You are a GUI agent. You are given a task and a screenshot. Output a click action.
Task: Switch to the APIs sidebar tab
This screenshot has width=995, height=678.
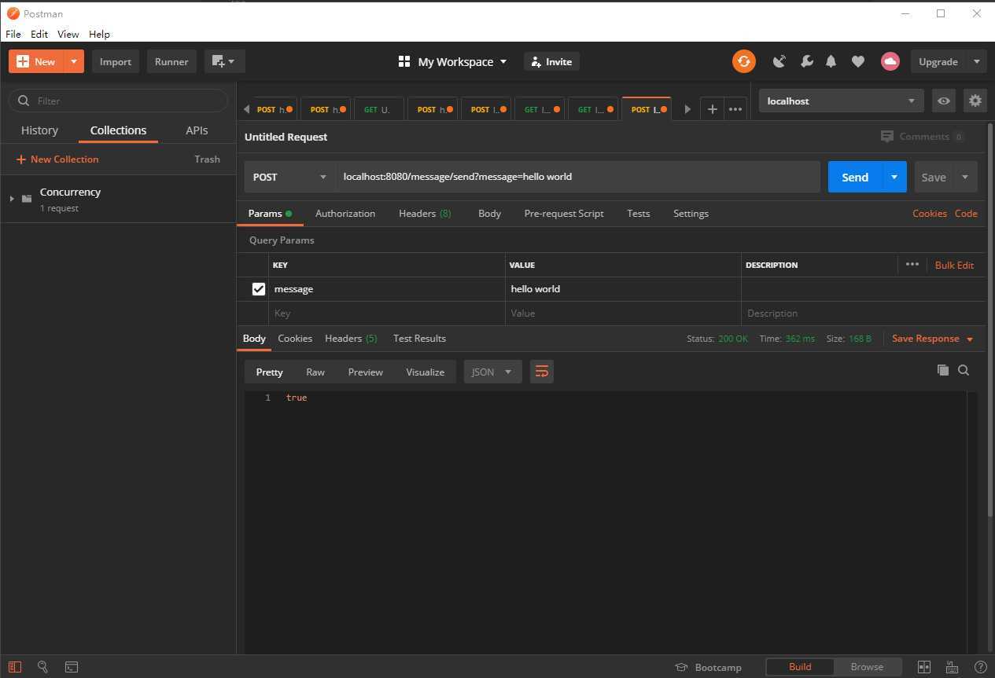click(x=197, y=130)
